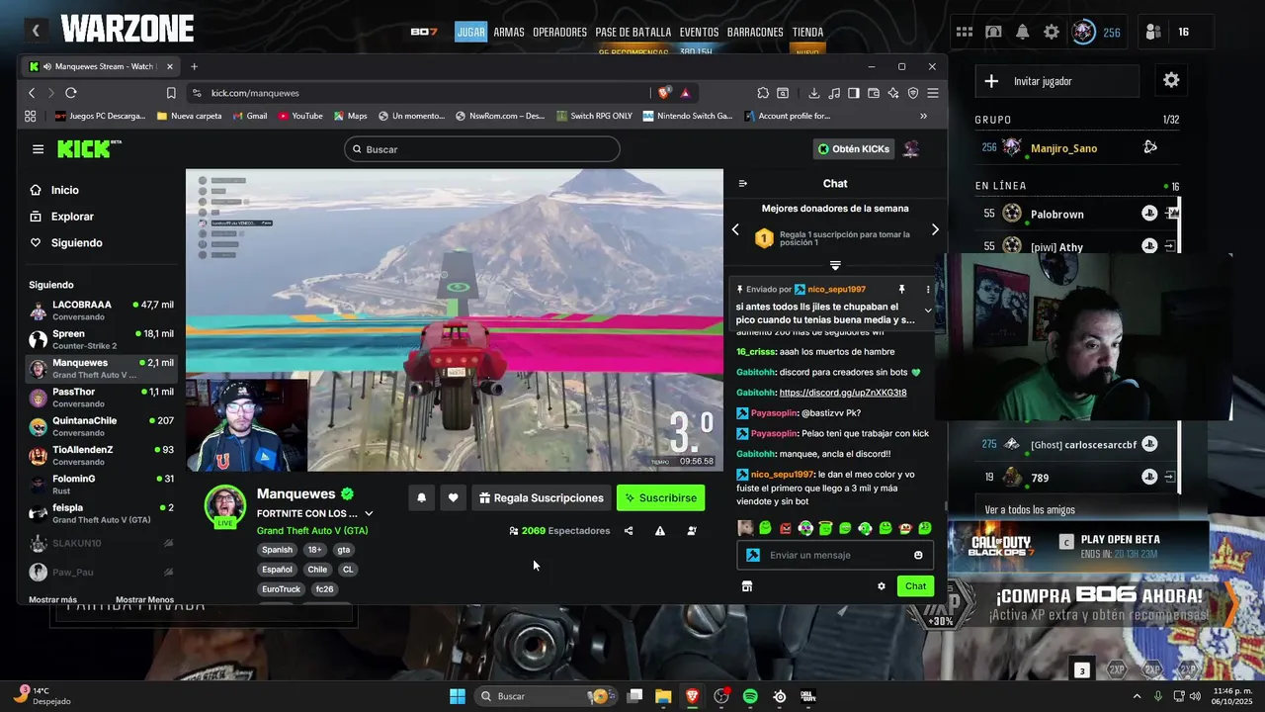Open browser main hamburger menu
Viewport: 1265px width, 712px height.
pos(933,93)
